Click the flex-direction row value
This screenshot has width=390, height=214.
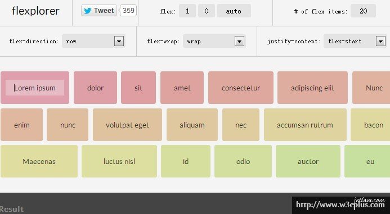coord(71,41)
